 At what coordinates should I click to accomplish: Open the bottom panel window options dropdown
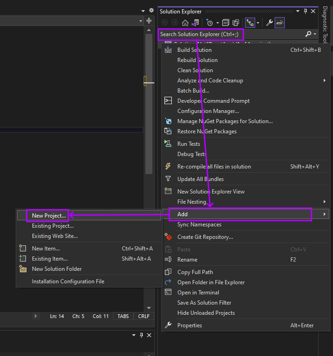134,335
